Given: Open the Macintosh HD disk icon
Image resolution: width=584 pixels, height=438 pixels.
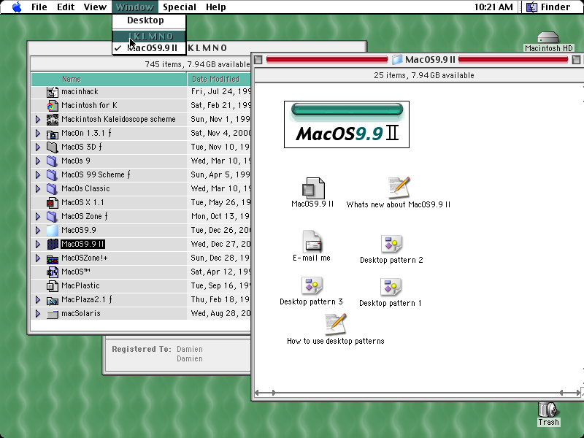Looking at the screenshot, I should 548,38.
